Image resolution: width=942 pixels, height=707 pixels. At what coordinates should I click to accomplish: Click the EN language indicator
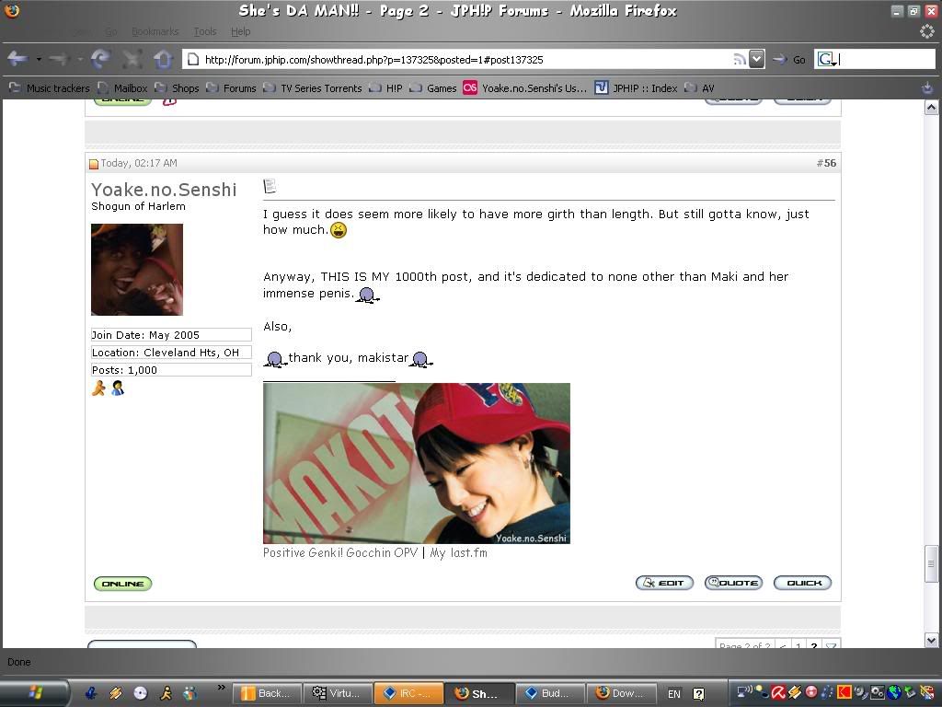(674, 694)
